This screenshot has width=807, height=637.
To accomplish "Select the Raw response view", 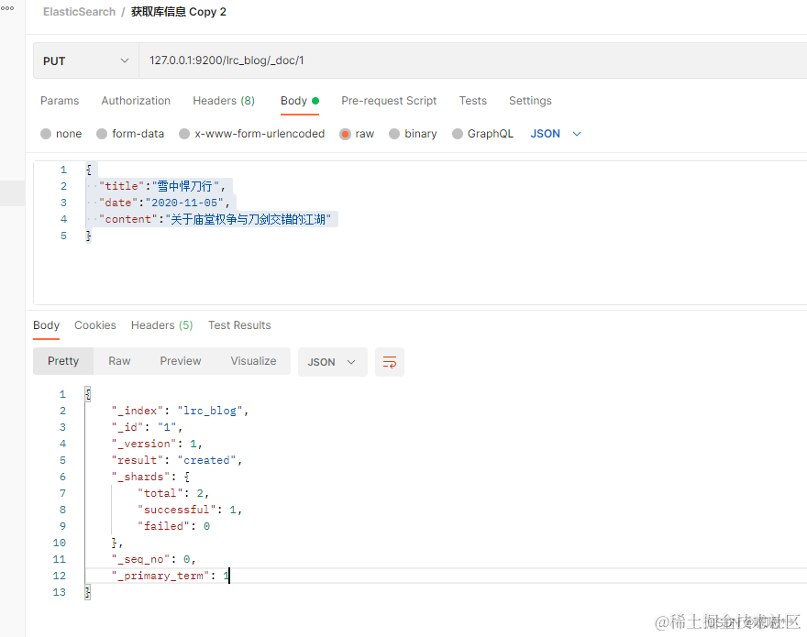I will 119,361.
